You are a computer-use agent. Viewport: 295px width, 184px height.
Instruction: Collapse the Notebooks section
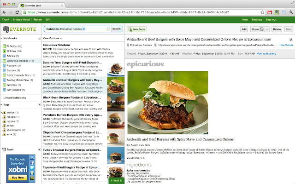[2, 38]
